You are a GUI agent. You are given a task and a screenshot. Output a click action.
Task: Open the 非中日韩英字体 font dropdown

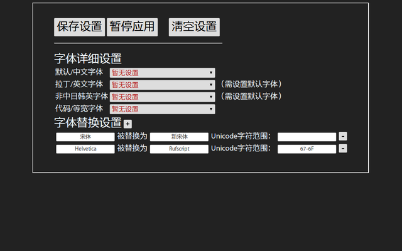tap(162, 97)
